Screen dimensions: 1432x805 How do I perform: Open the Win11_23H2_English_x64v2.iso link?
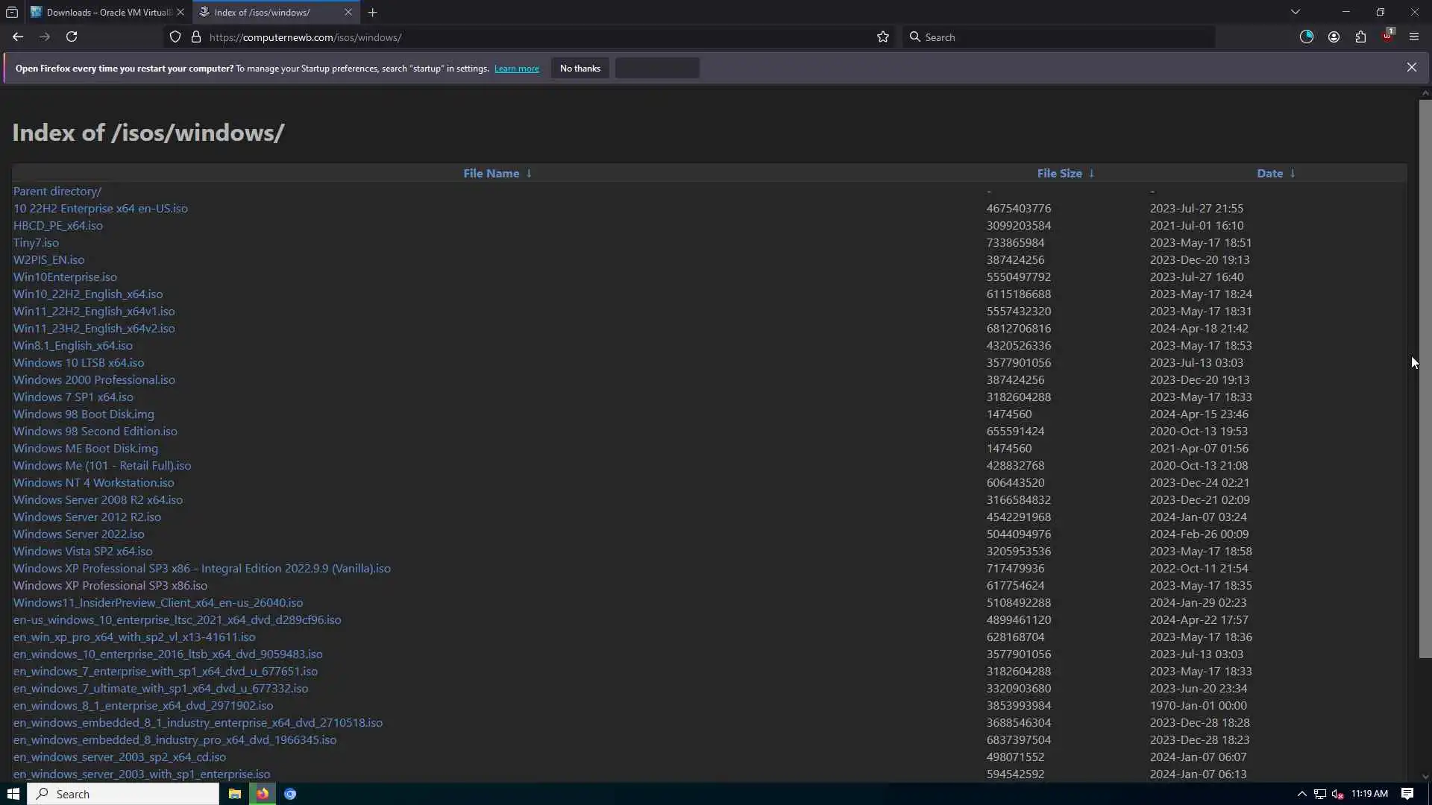(x=94, y=329)
